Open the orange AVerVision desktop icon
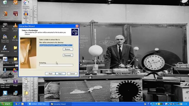This screenshot has width=189, height=106. click(5, 15)
